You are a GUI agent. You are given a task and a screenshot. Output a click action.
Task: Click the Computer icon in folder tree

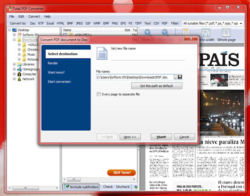[x=19, y=74]
